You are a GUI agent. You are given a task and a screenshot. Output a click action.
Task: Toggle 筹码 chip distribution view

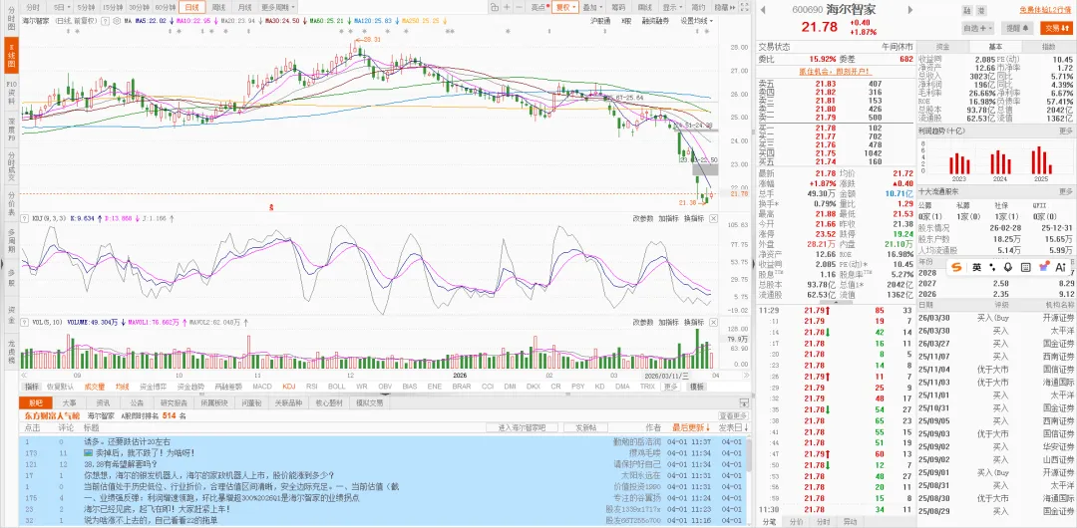617,7
